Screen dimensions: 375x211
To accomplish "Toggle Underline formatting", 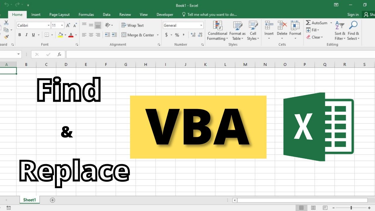I will [x=33, y=35].
